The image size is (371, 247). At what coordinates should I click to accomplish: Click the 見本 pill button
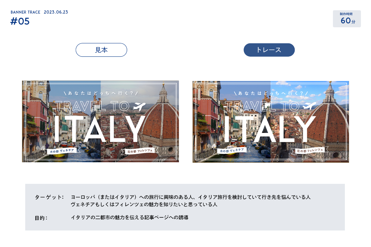(x=101, y=50)
